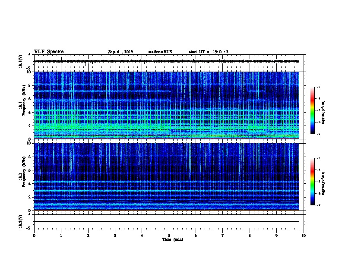Click the "-7" label on ch.2 color bar
The height and width of the screenshot is (264, 342).
point(318,205)
